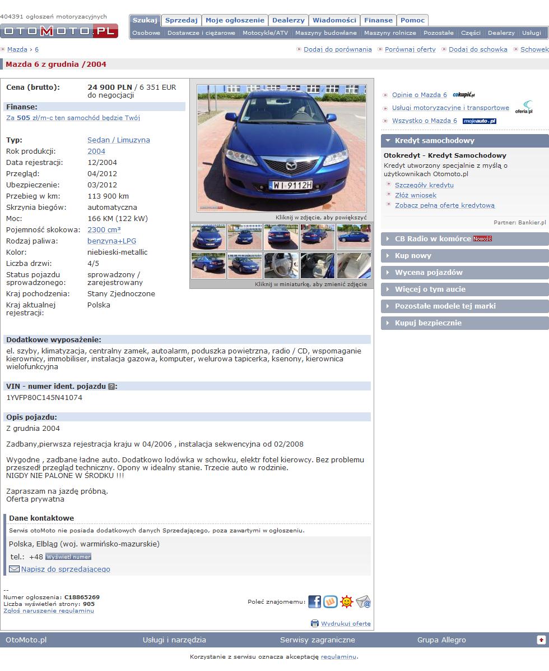
Task: Expand the Kup nowy section
Action: click(465, 255)
